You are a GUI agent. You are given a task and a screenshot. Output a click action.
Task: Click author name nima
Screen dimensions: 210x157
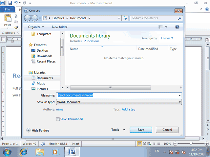tap(60, 109)
